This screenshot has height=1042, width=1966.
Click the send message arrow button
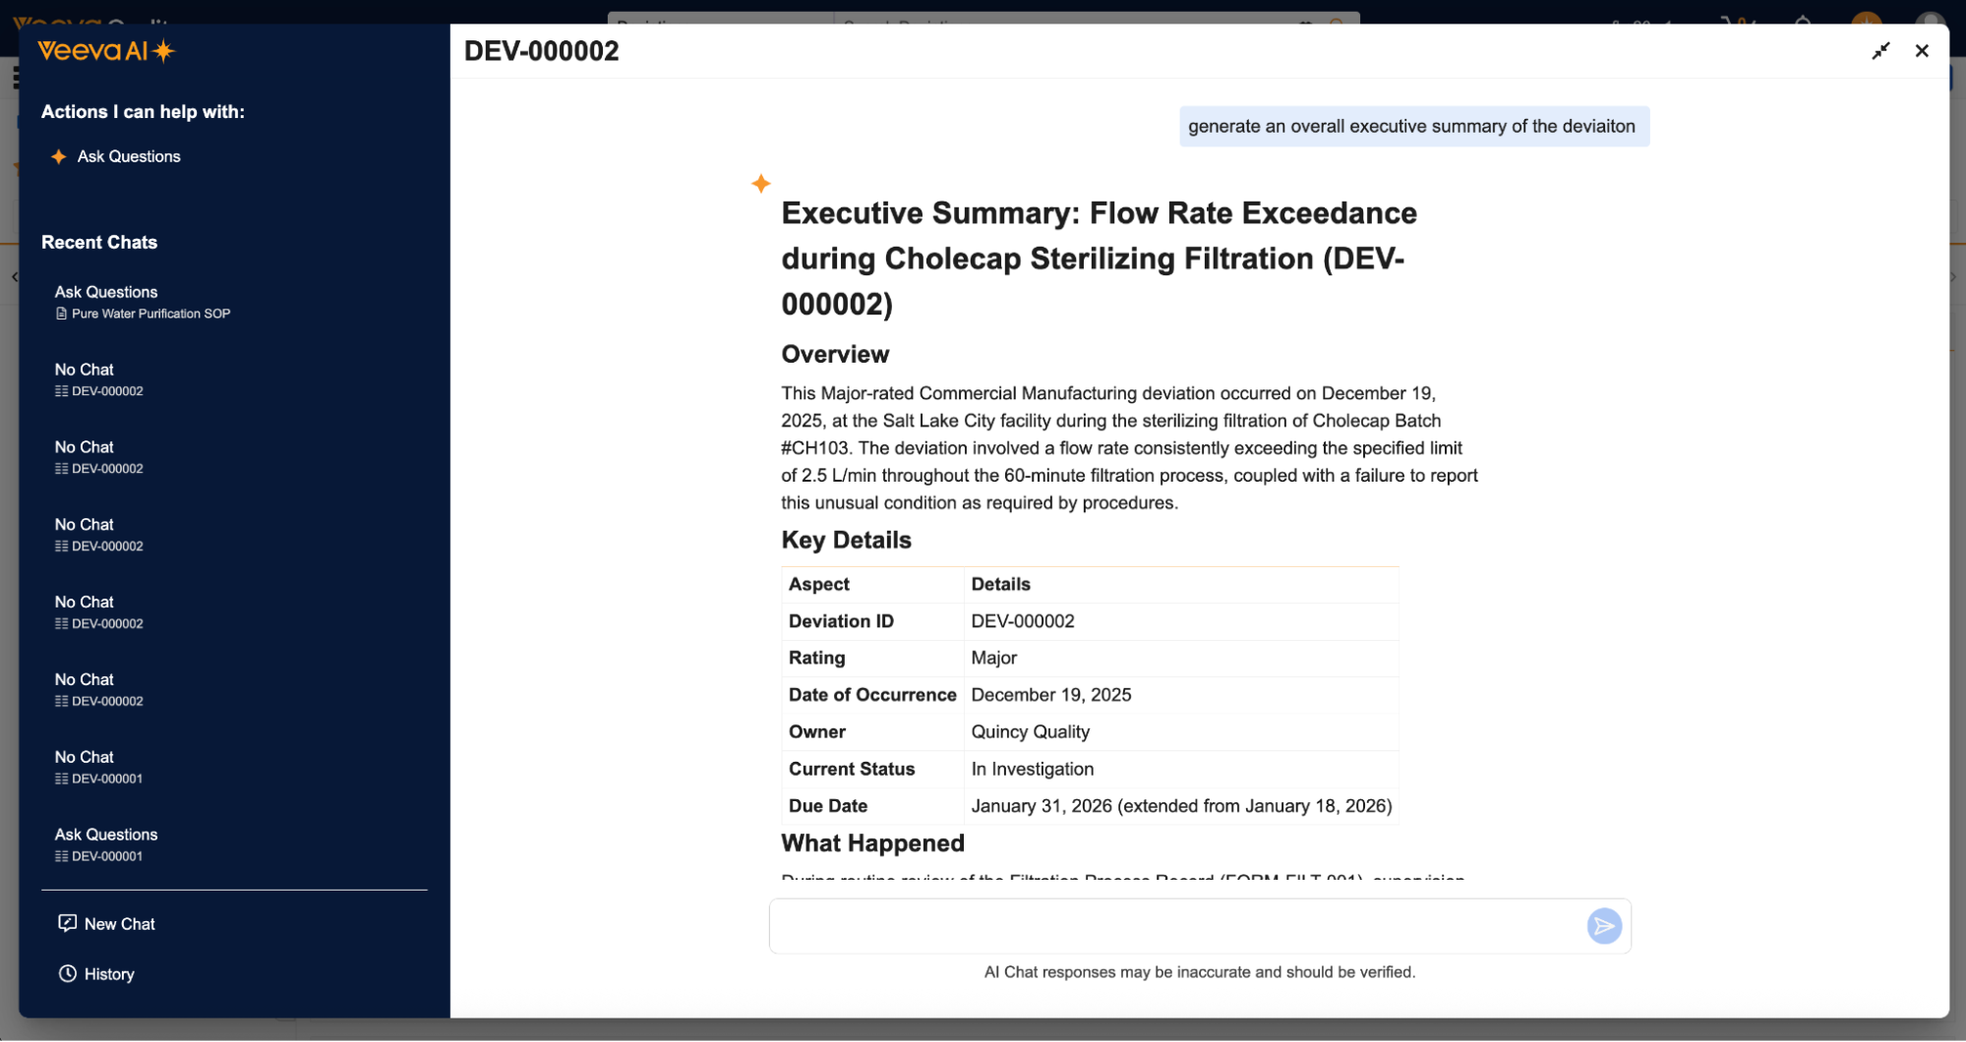coord(1603,926)
